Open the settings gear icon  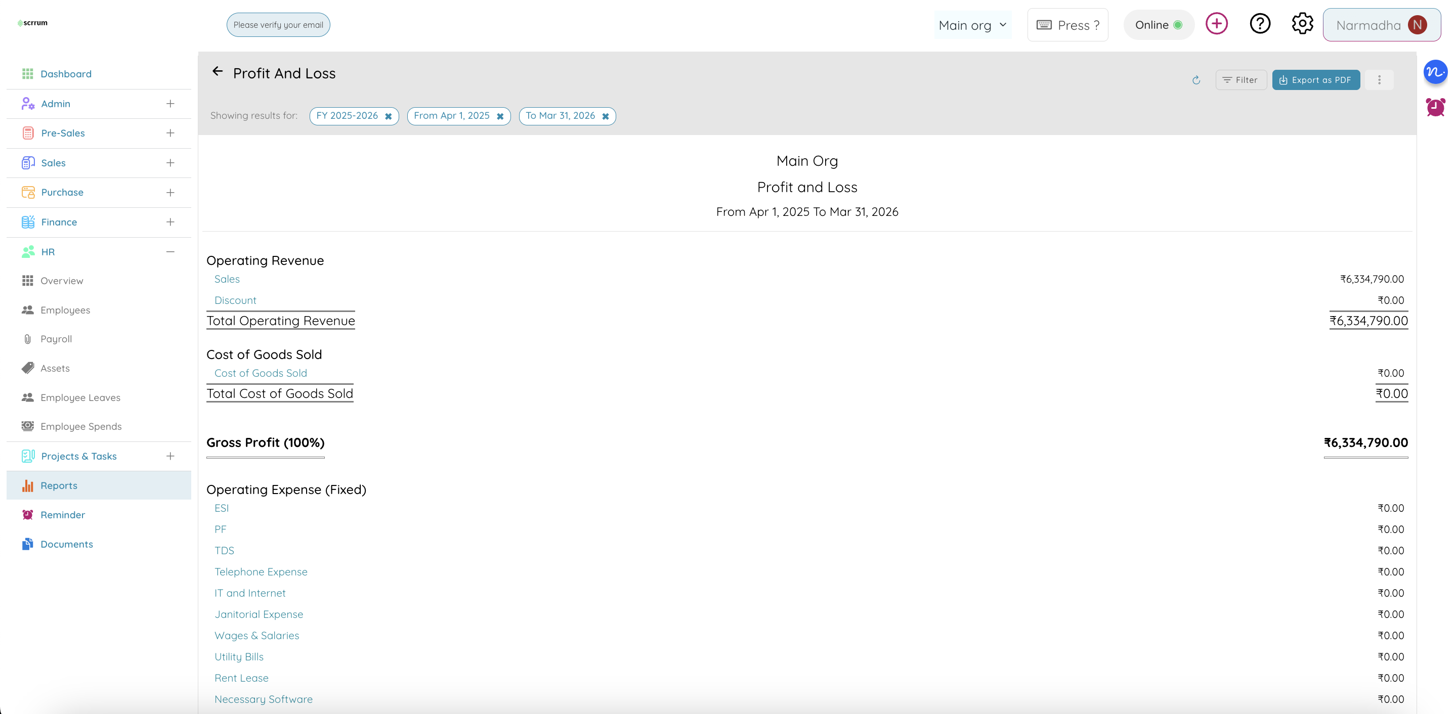(1302, 24)
